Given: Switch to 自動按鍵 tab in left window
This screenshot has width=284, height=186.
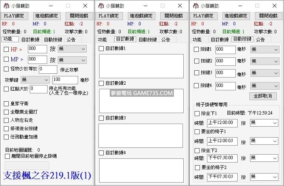Looking at the screenshot, I should [53, 39].
